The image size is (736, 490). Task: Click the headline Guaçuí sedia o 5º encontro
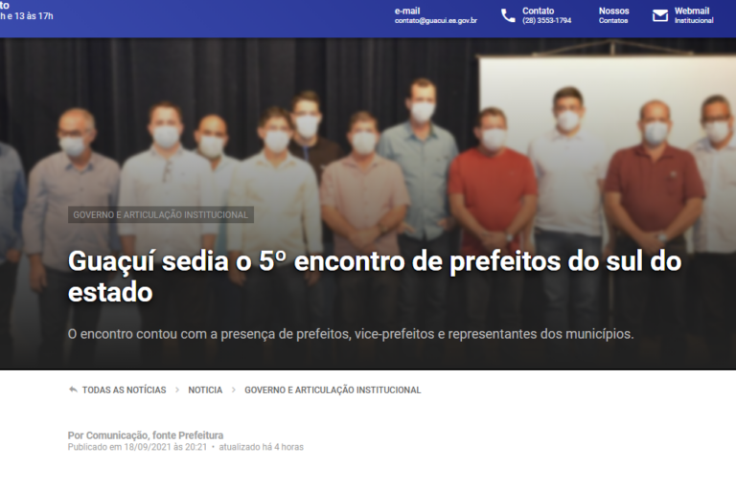click(374, 277)
